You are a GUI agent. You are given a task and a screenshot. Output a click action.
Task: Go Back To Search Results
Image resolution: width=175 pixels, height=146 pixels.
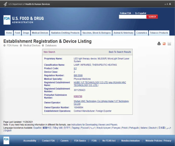point(120,52)
